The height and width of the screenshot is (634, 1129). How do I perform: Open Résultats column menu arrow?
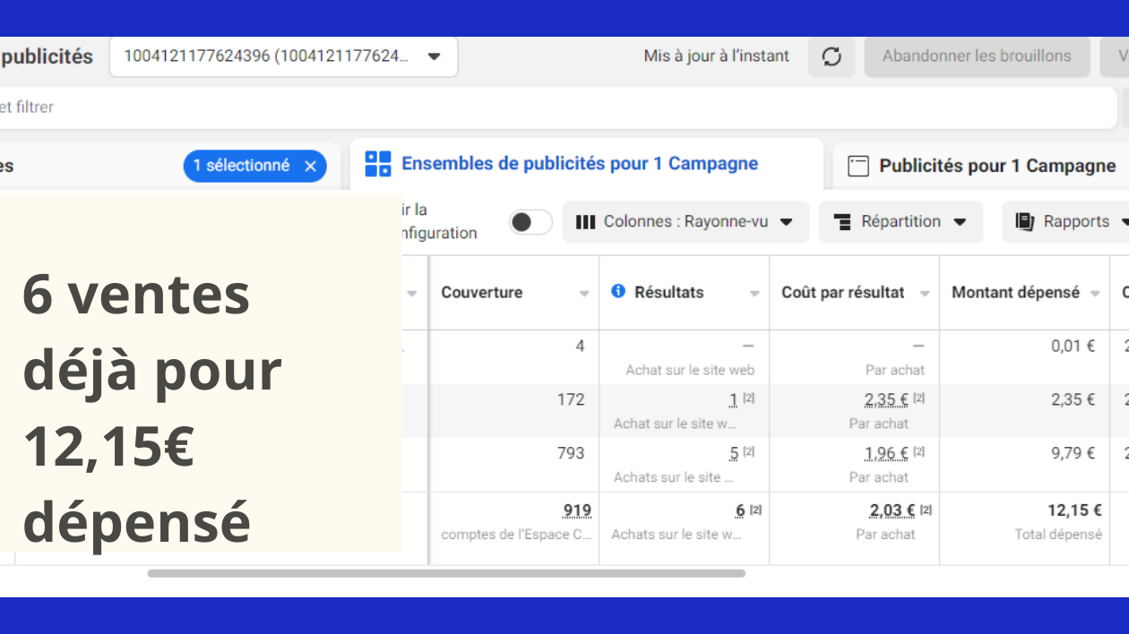point(754,294)
